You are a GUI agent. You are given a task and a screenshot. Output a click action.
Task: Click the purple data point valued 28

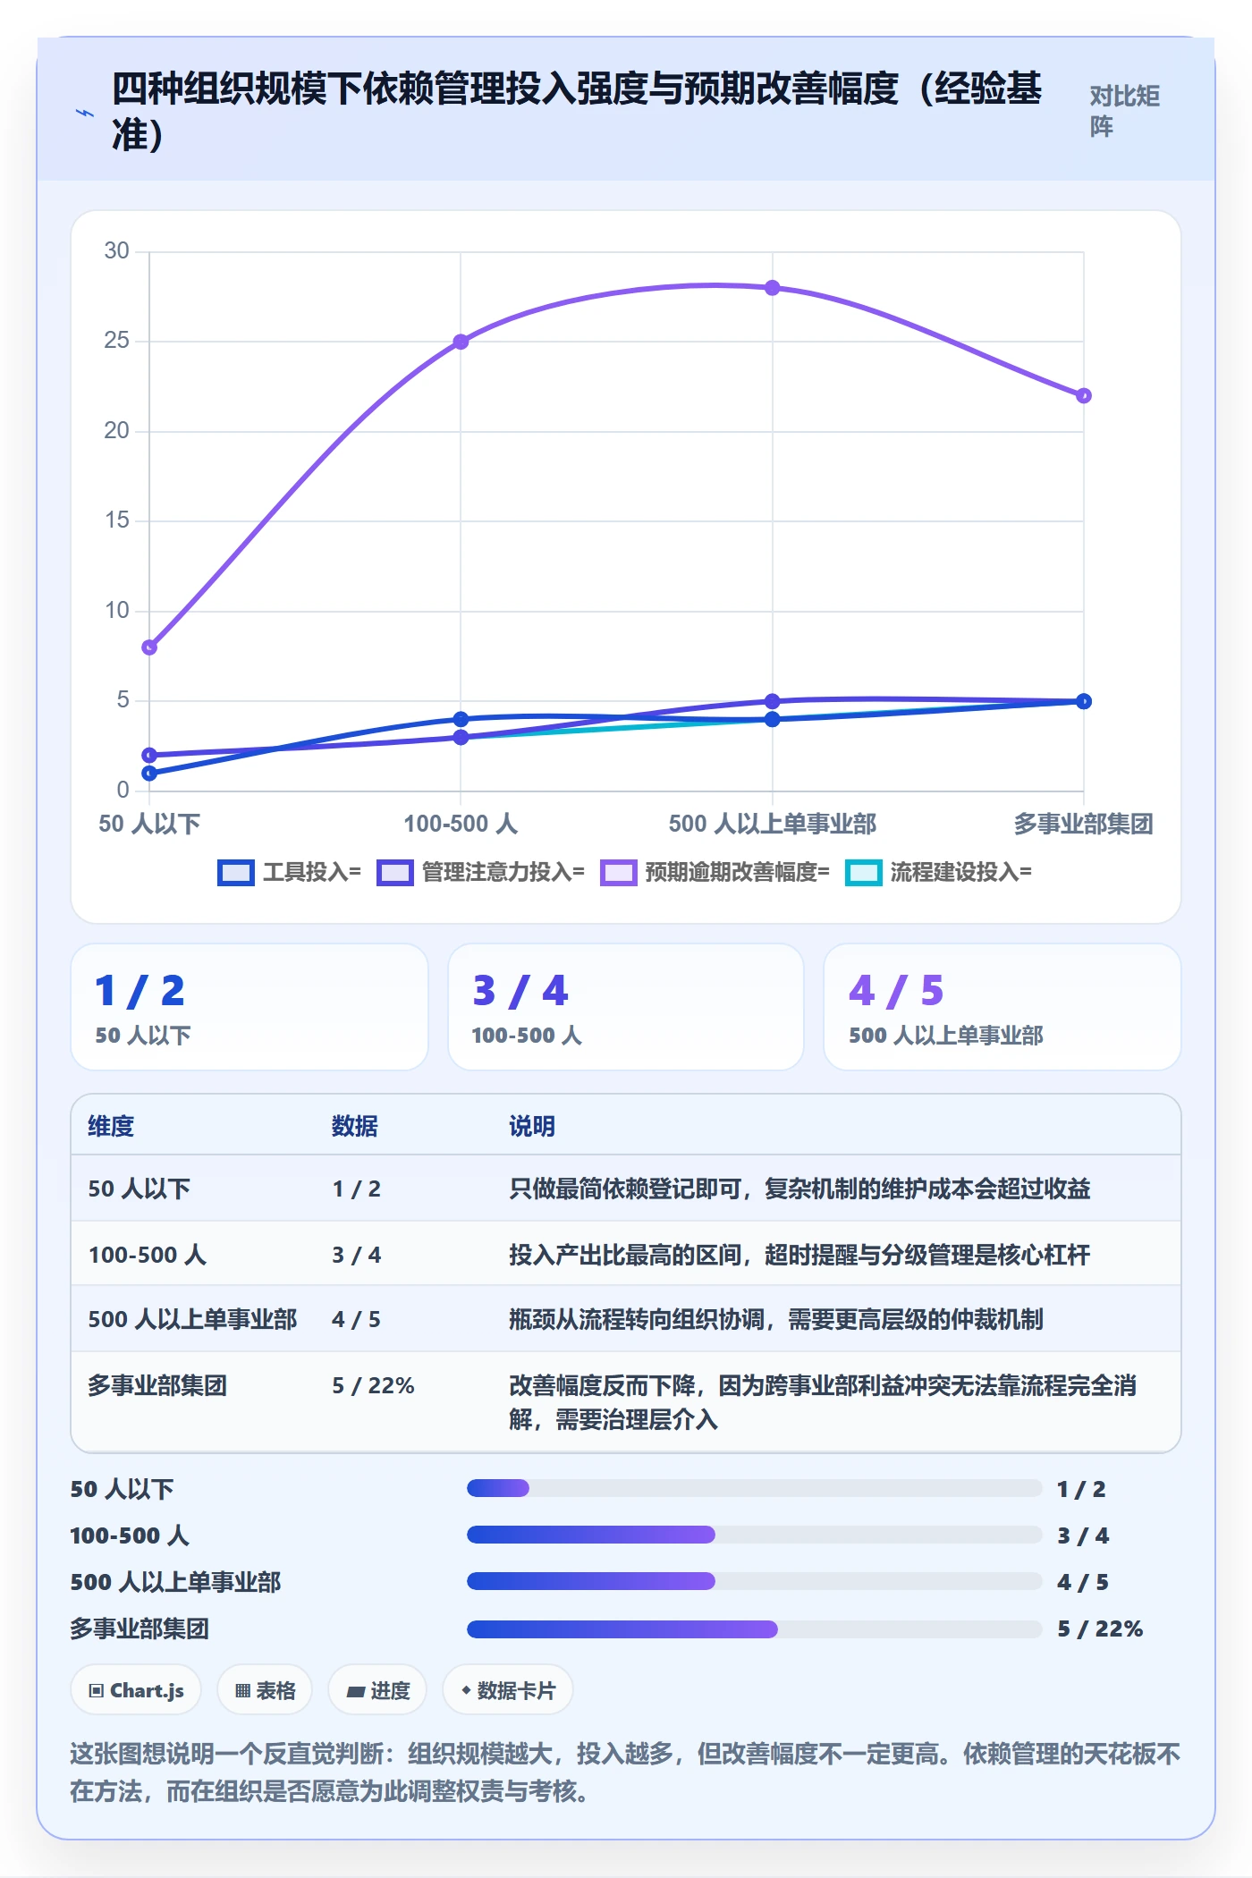pyautogui.click(x=773, y=288)
